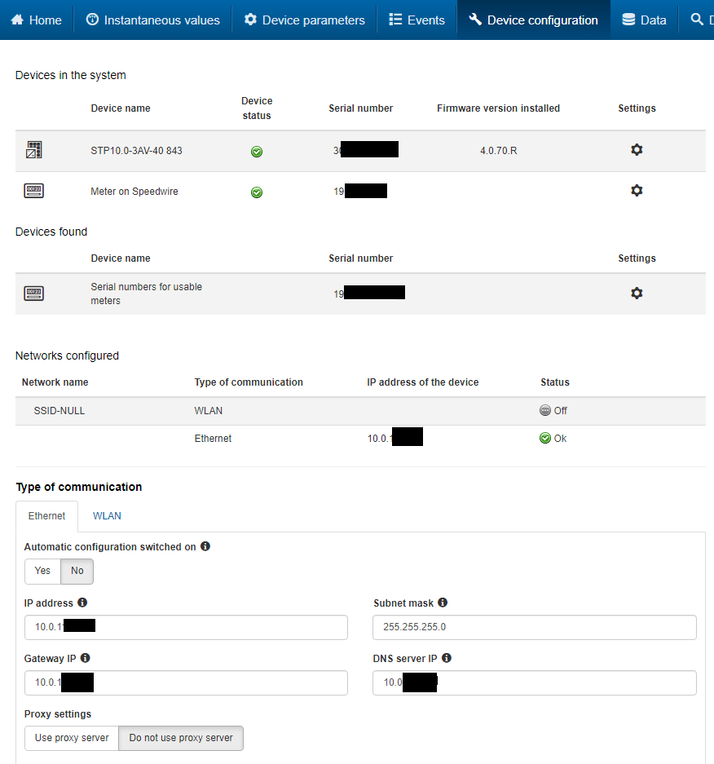This screenshot has height=764, width=714.
Task: Click the Proxy settings label
Action: [58, 713]
